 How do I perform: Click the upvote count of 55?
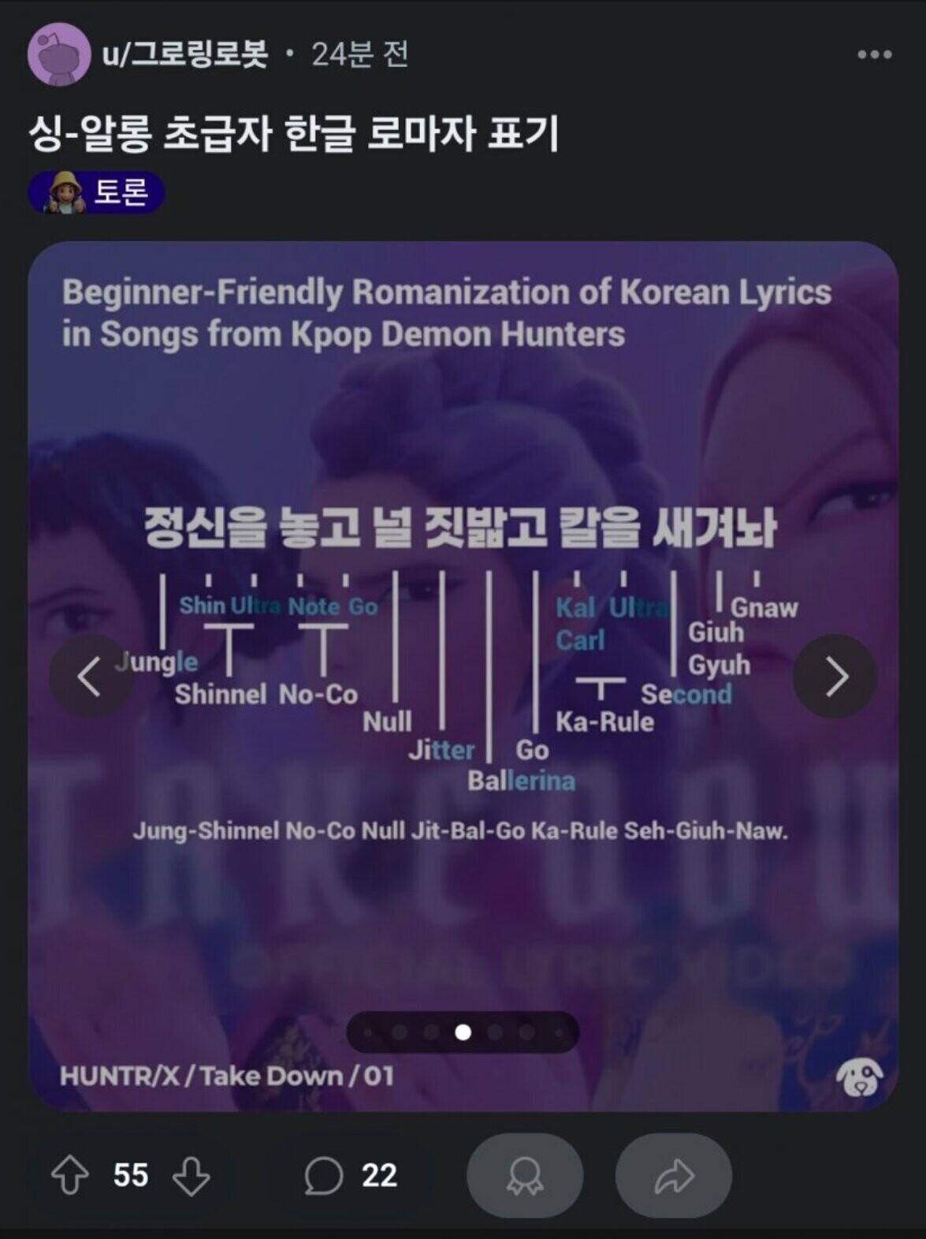131,1175
